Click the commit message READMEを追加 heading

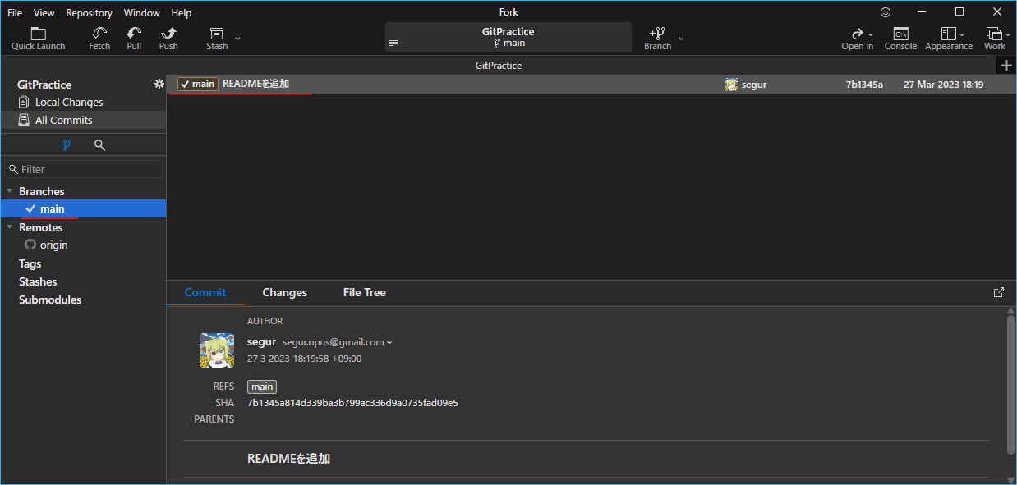(x=288, y=459)
